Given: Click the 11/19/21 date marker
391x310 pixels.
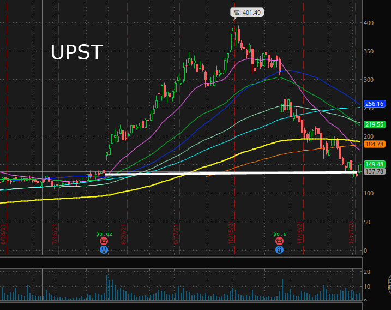Looking at the screenshot, I should (300, 233).
